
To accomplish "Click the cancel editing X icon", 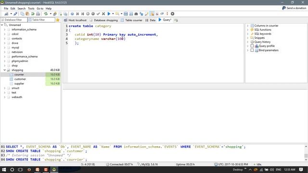I will tap(103, 14).
